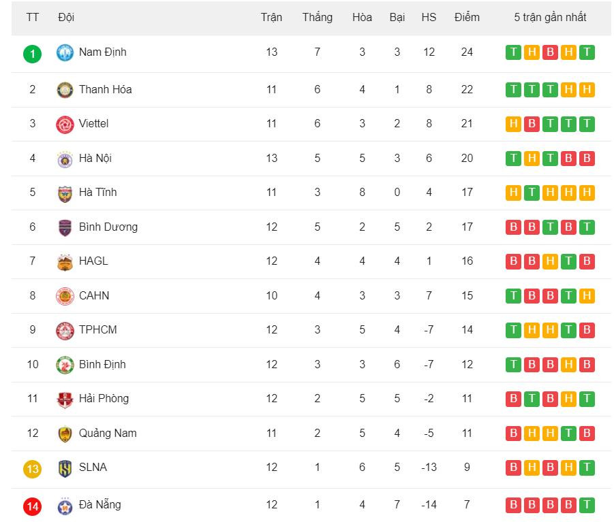Click the Đà Nẵng team crest
Viewport: 614px width, 522px height.
[65, 505]
